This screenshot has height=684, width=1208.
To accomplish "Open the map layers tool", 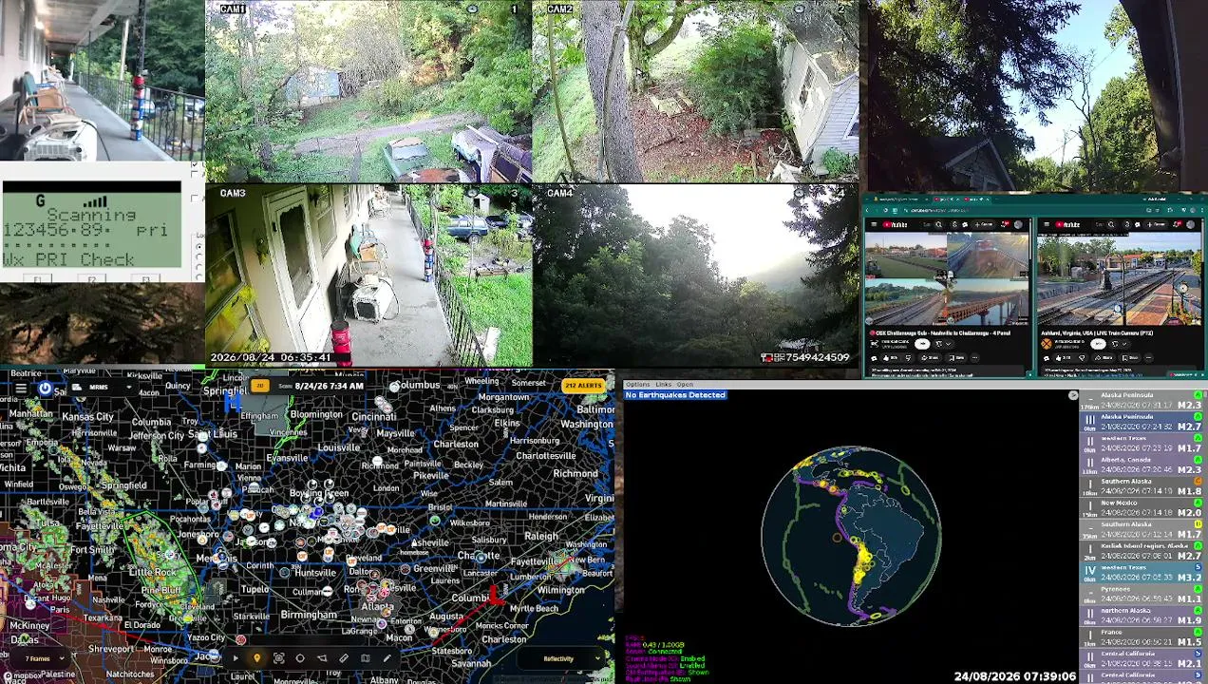I will tap(366, 657).
